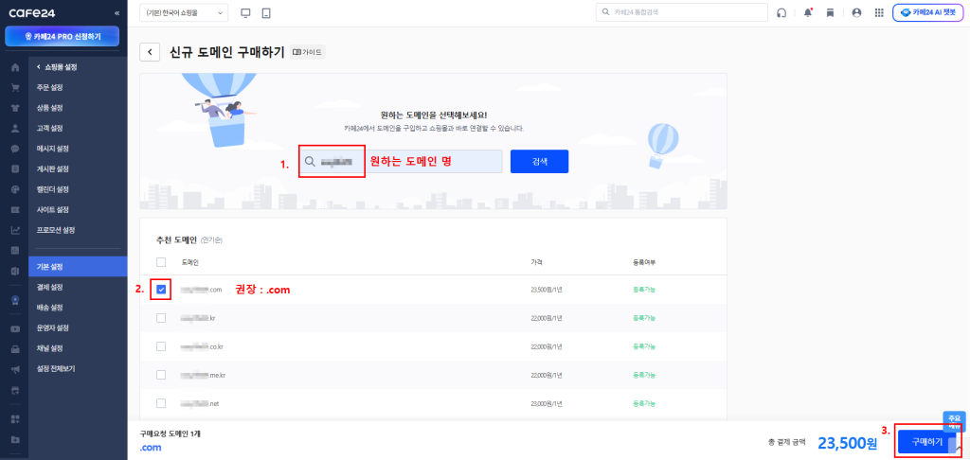Open the person customers icon in rail
The image size is (970, 460).
15,129
